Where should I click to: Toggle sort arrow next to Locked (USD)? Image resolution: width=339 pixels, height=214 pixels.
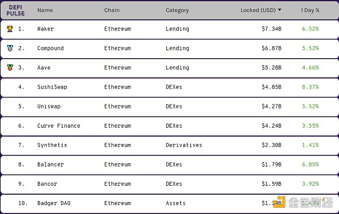pos(280,10)
